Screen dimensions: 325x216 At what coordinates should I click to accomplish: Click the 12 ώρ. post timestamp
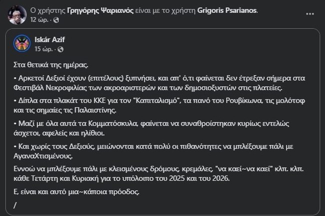point(39,20)
